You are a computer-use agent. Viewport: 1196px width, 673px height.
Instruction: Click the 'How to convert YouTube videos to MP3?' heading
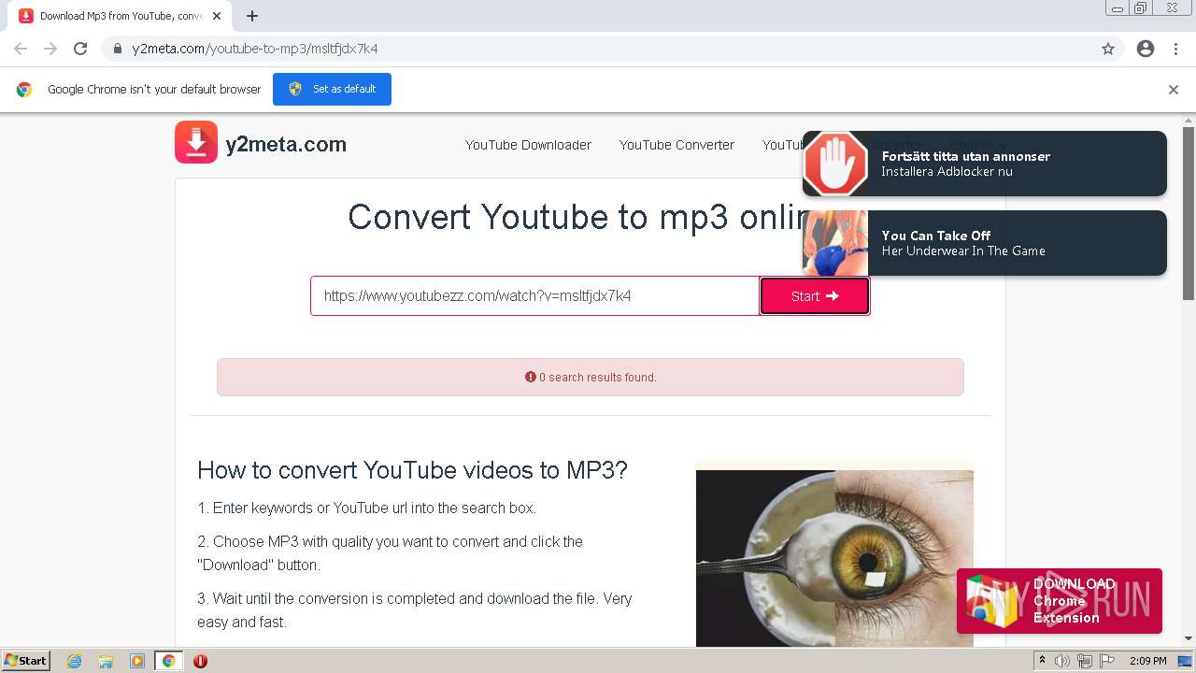pos(412,470)
